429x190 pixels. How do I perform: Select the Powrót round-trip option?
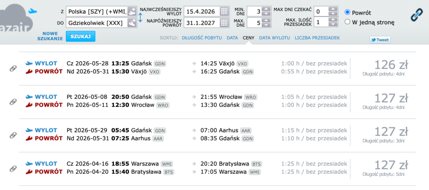point(347,13)
